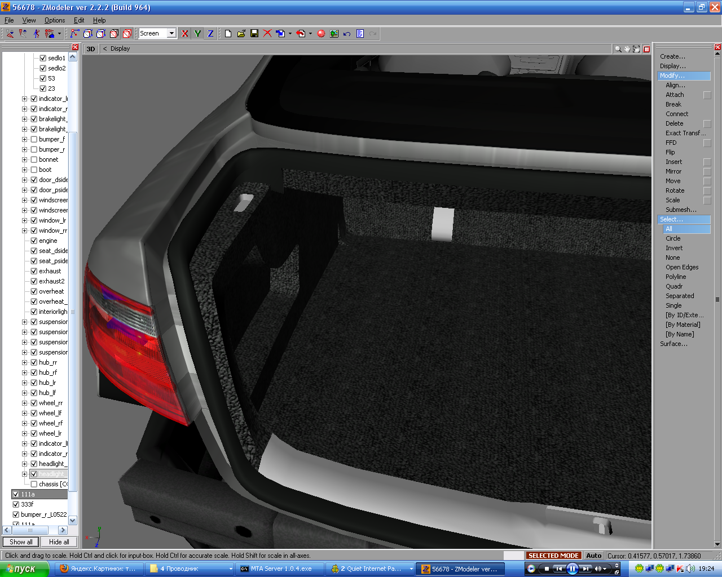
Task: Open the Create... command group
Action: (x=672, y=56)
